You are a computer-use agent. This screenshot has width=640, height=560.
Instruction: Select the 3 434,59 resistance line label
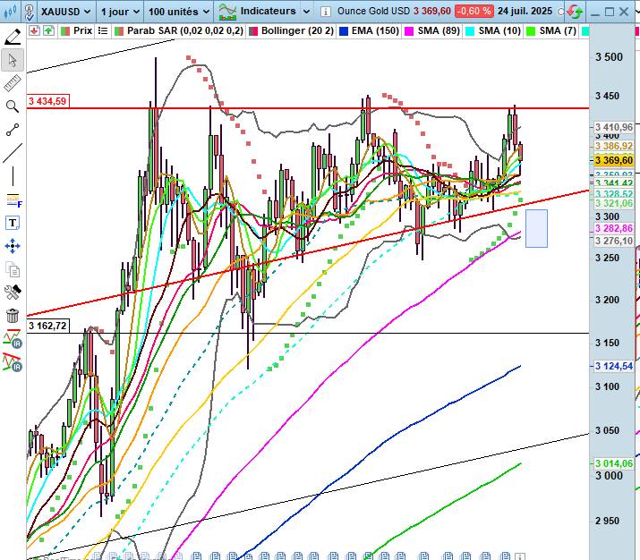tap(47, 101)
